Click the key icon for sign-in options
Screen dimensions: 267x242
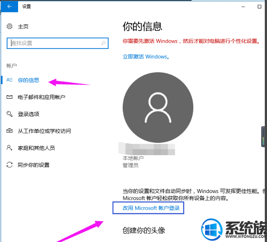coord(10,114)
